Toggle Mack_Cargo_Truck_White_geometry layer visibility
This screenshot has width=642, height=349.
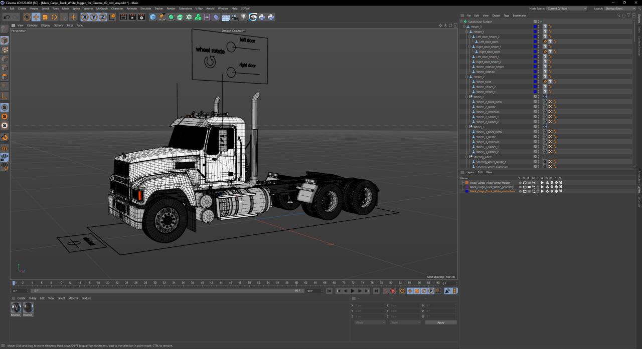(525, 187)
